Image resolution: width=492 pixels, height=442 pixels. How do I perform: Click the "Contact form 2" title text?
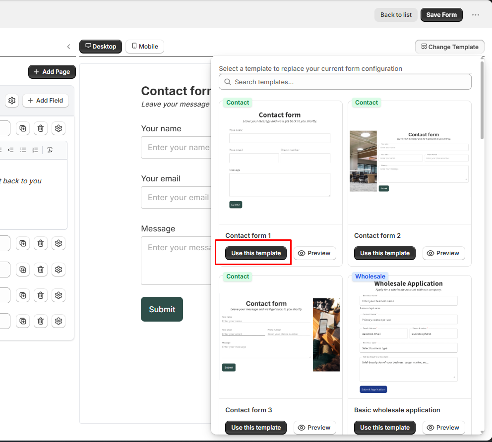[377, 235]
